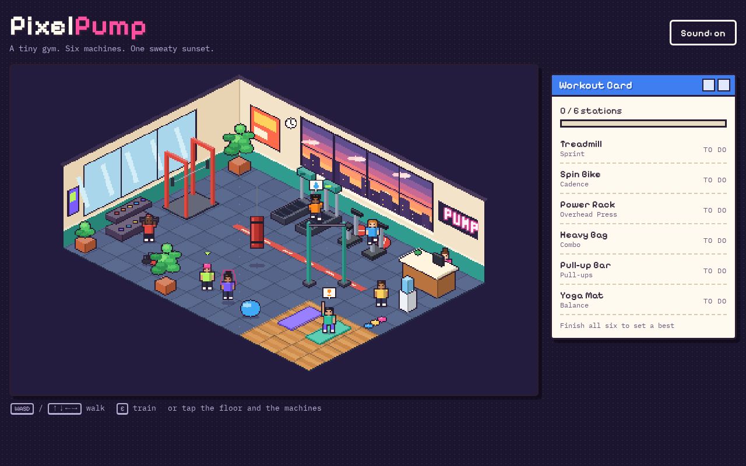Toggle the Sound: on button

coord(703,33)
